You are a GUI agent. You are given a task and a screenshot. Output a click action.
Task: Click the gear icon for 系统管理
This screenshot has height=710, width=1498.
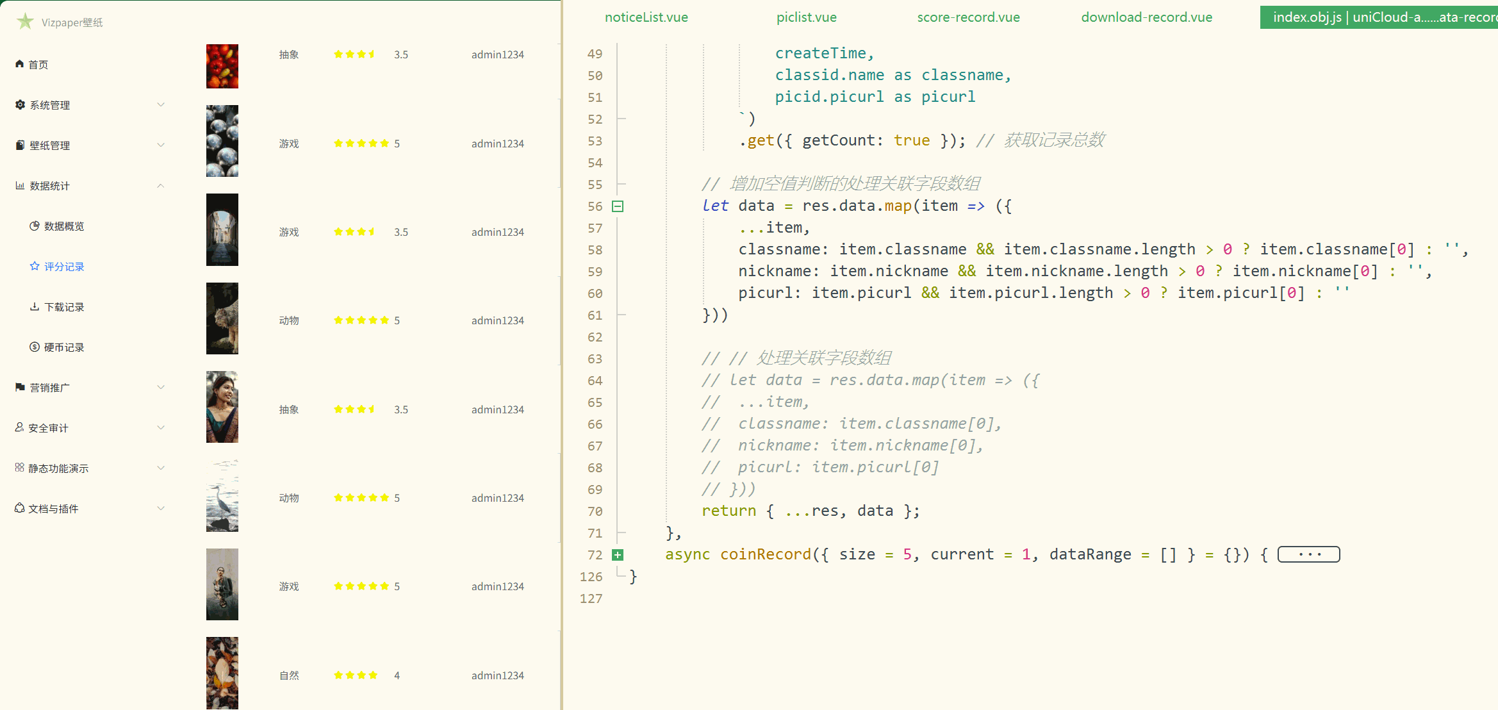[x=20, y=104]
